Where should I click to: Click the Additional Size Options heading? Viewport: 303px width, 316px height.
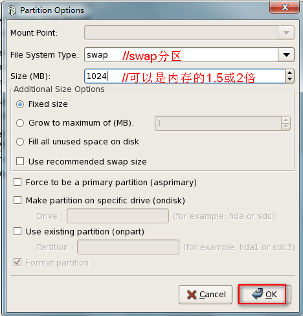click(59, 89)
